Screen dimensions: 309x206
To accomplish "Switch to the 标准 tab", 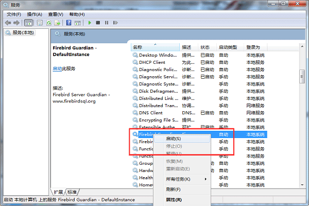I will [73, 192].
